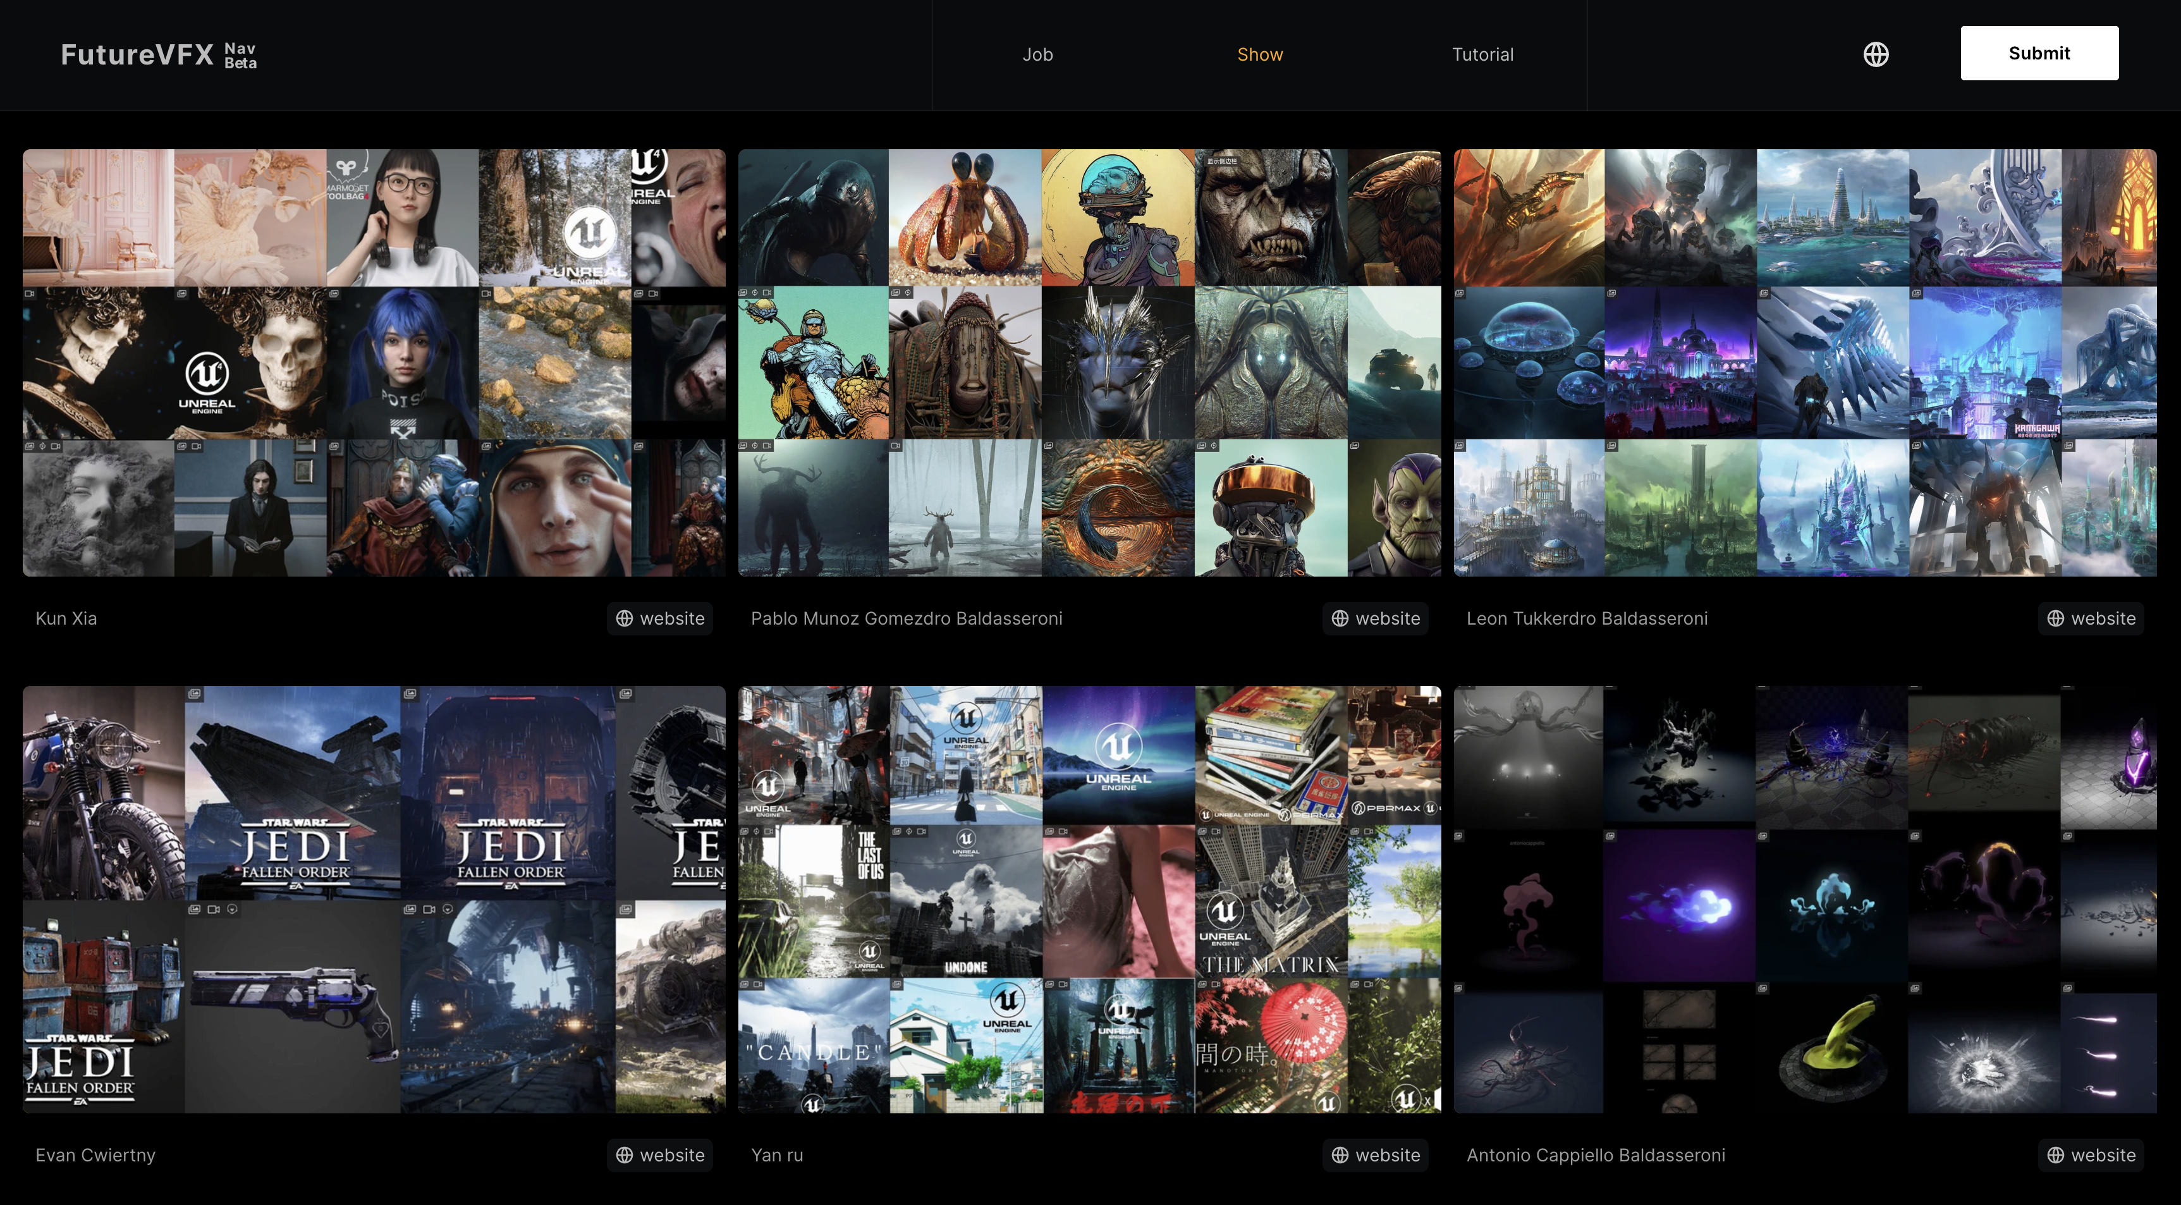Open the Tutorial navigation tab
Screen dimensions: 2181x1205
pyautogui.click(x=1482, y=54)
